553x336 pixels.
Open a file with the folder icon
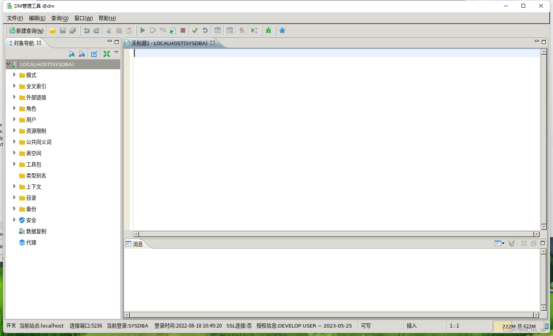(x=53, y=31)
